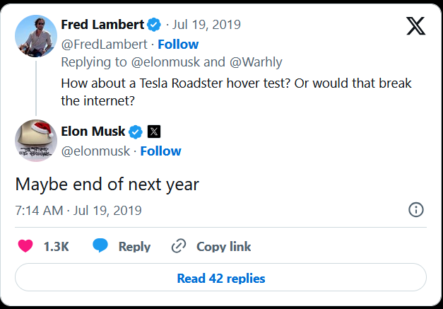Screen dimensions: 443x309
Task: Open Elon Musk's Santa hat avatar
Action: (x=36, y=141)
